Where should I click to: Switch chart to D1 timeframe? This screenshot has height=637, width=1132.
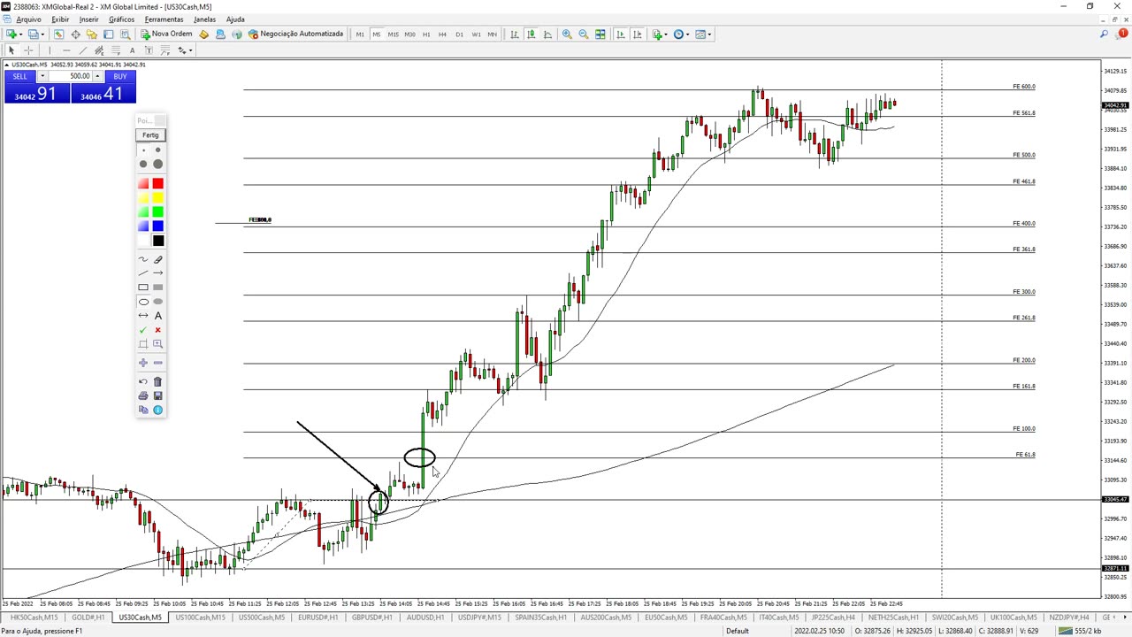(x=459, y=35)
